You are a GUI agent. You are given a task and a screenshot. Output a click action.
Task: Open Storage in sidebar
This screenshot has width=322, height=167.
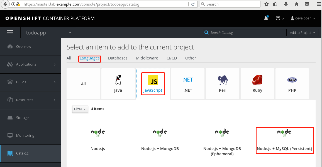[30, 118]
